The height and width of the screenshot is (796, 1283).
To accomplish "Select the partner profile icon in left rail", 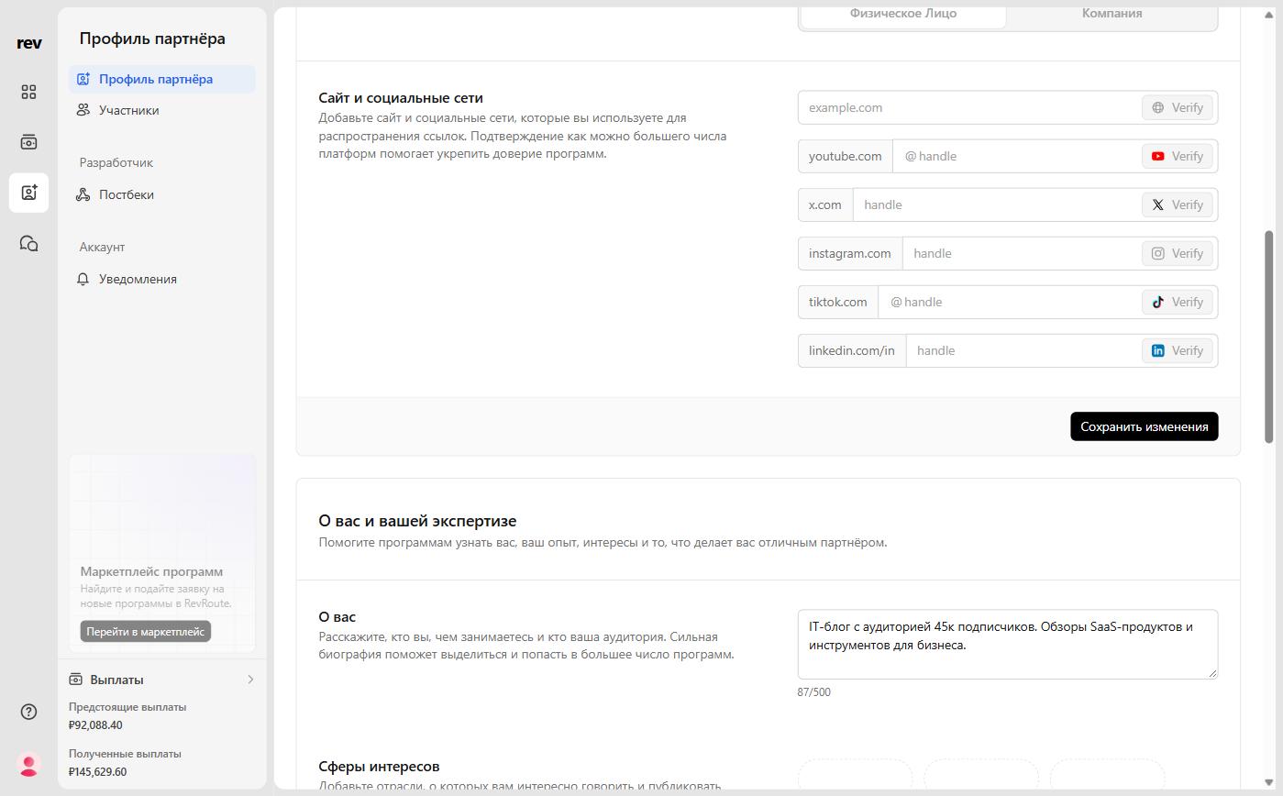I will 29,193.
